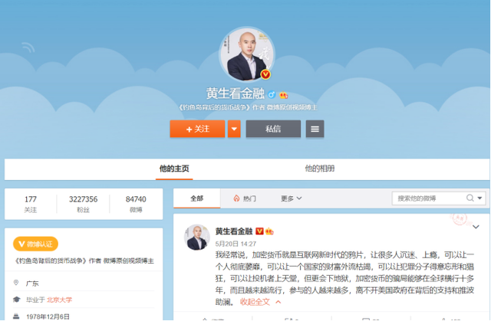View the 84740 微博 posts count

coord(136,203)
